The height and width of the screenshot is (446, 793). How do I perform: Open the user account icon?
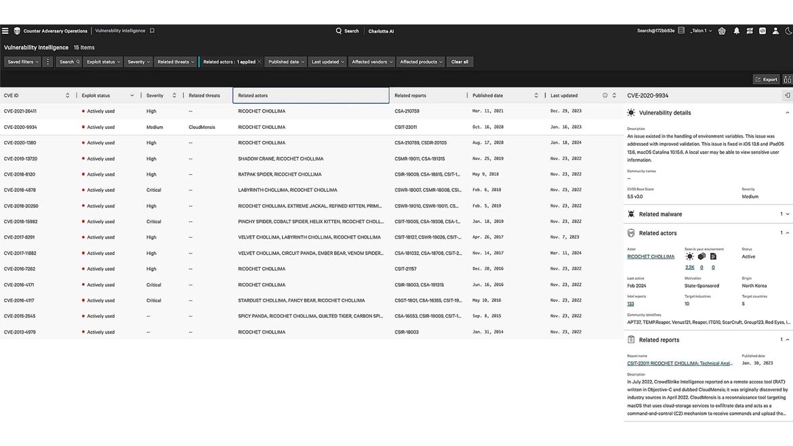tap(775, 31)
